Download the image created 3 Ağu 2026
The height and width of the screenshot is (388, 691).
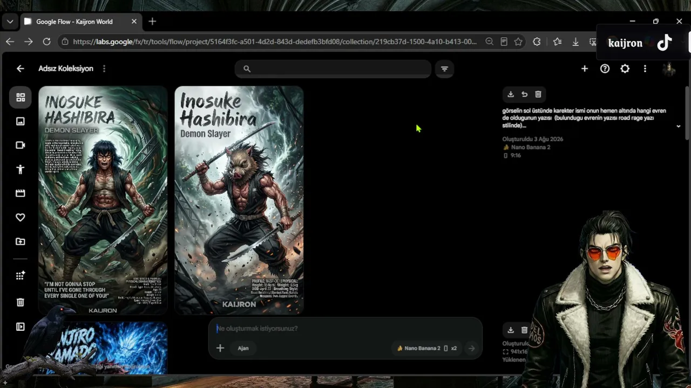click(511, 94)
